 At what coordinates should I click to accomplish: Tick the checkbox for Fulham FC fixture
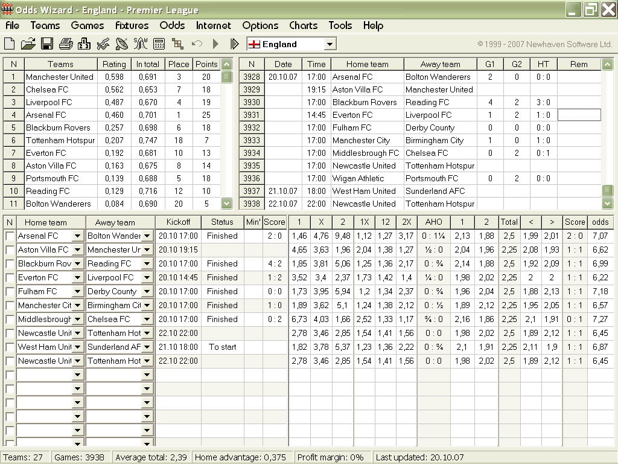pos(10,292)
